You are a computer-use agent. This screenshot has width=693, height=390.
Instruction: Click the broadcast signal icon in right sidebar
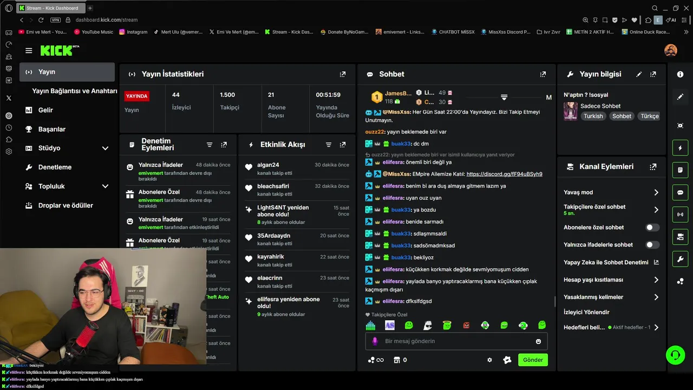(681, 214)
